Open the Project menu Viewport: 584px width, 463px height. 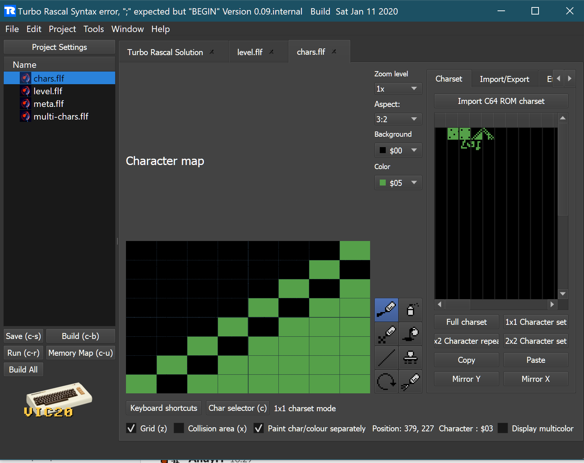tap(62, 29)
